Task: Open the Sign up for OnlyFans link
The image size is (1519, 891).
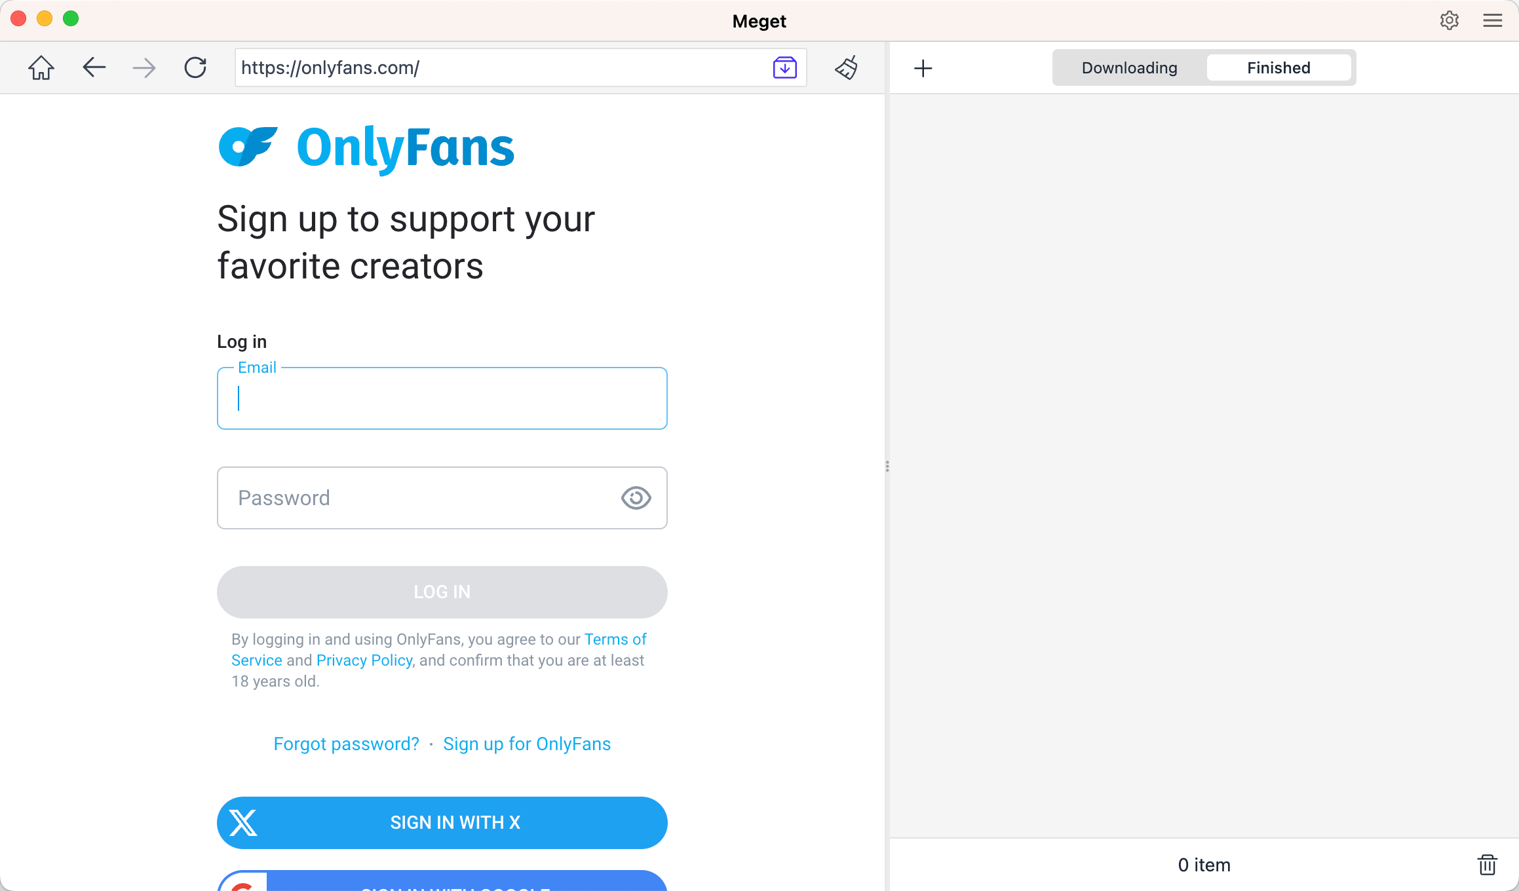Action: (x=527, y=744)
